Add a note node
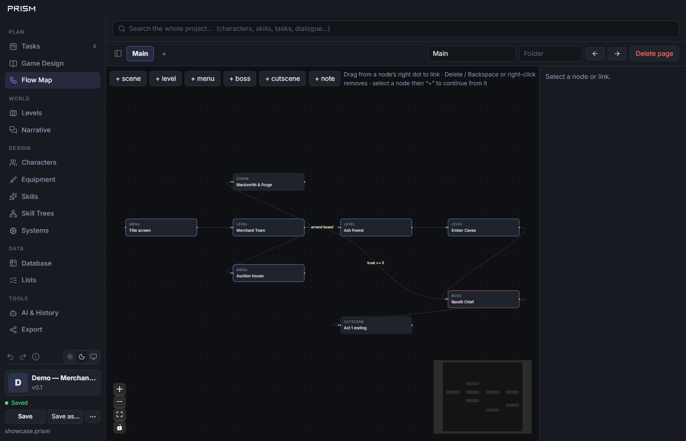 pyautogui.click(x=324, y=78)
